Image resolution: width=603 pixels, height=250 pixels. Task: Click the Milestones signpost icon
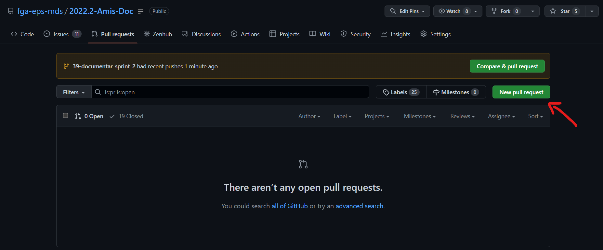tap(436, 92)
